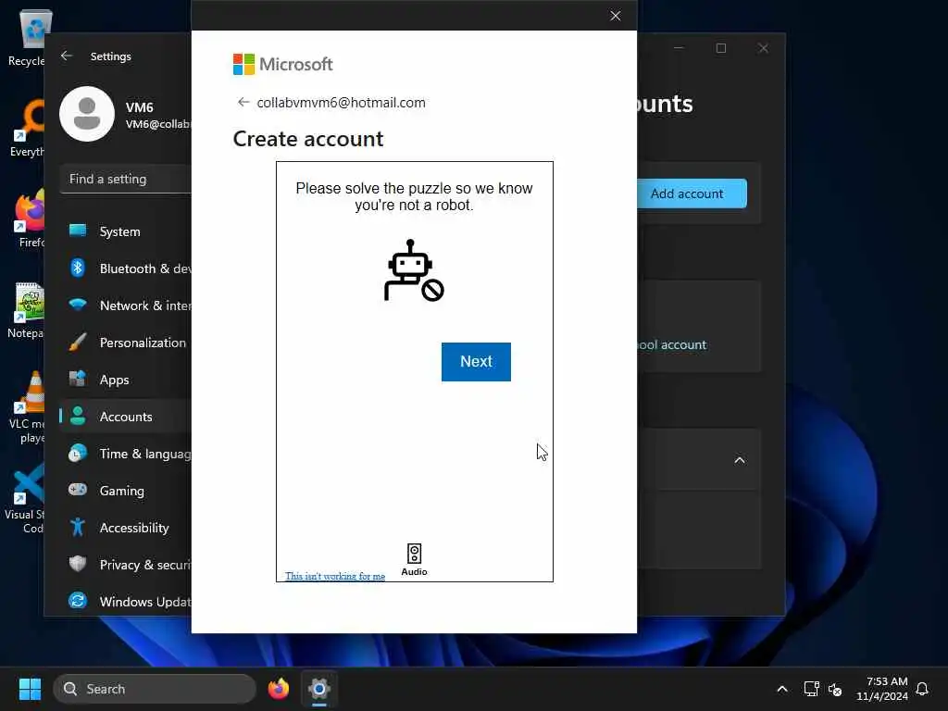Open Privacy & security settings
The width and height of the screenshot is (948, 711).
(x=125, y=565)
